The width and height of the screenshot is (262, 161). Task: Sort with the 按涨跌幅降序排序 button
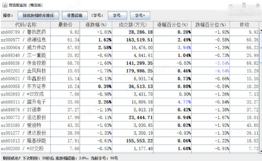click(38, 16)
